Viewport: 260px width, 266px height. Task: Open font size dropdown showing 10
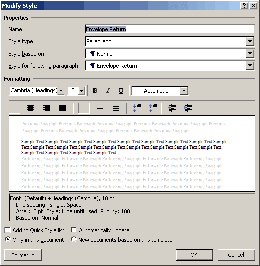coord(81,91)
